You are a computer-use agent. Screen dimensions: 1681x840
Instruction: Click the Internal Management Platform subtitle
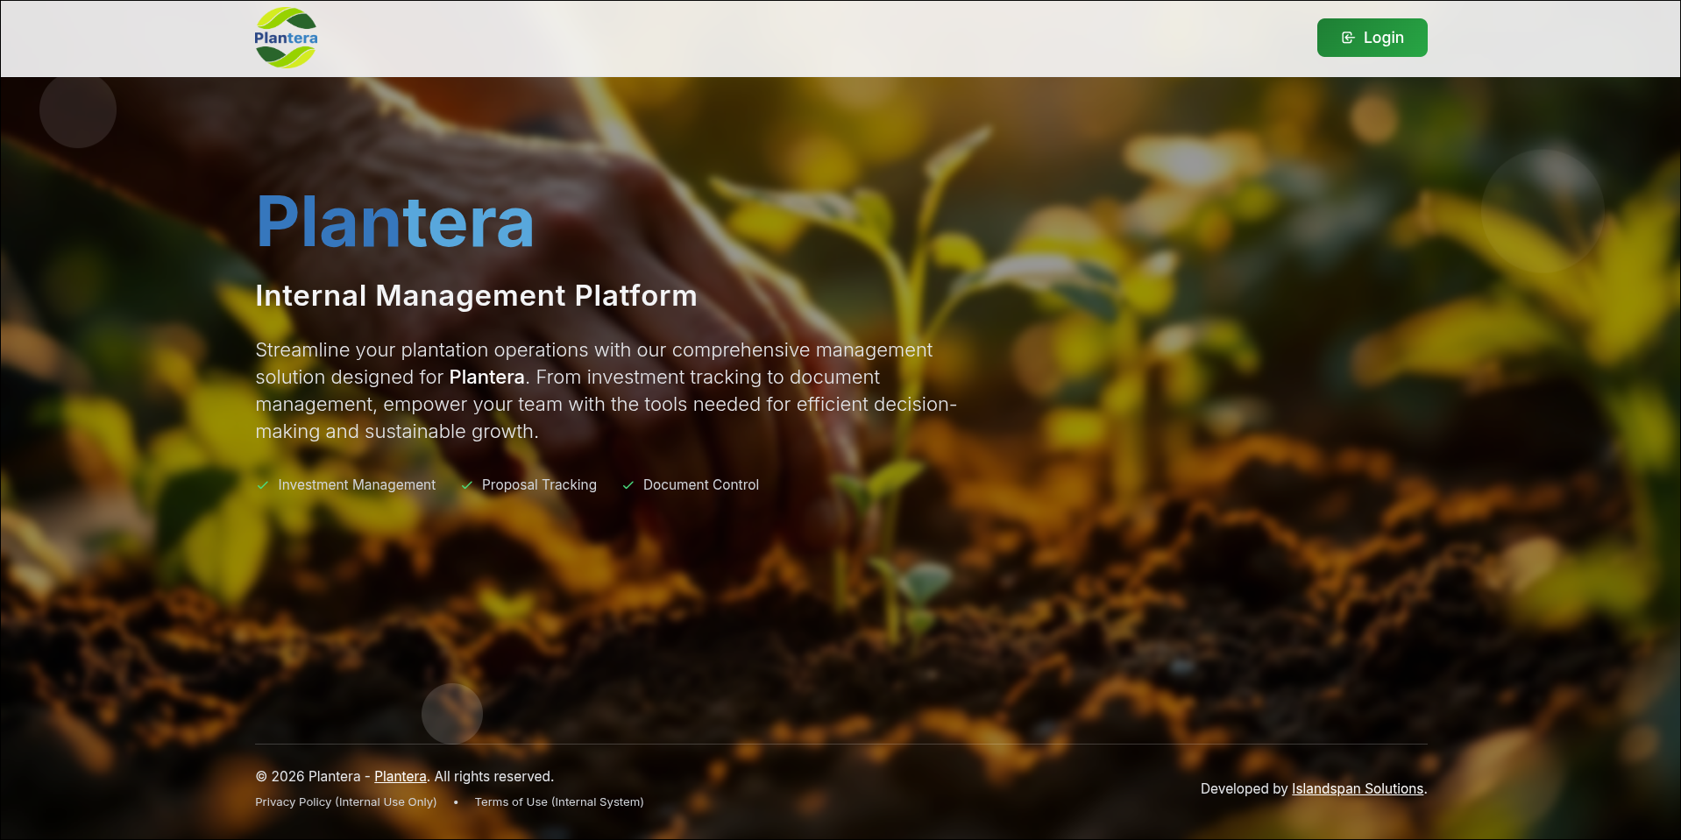(476, 296)
